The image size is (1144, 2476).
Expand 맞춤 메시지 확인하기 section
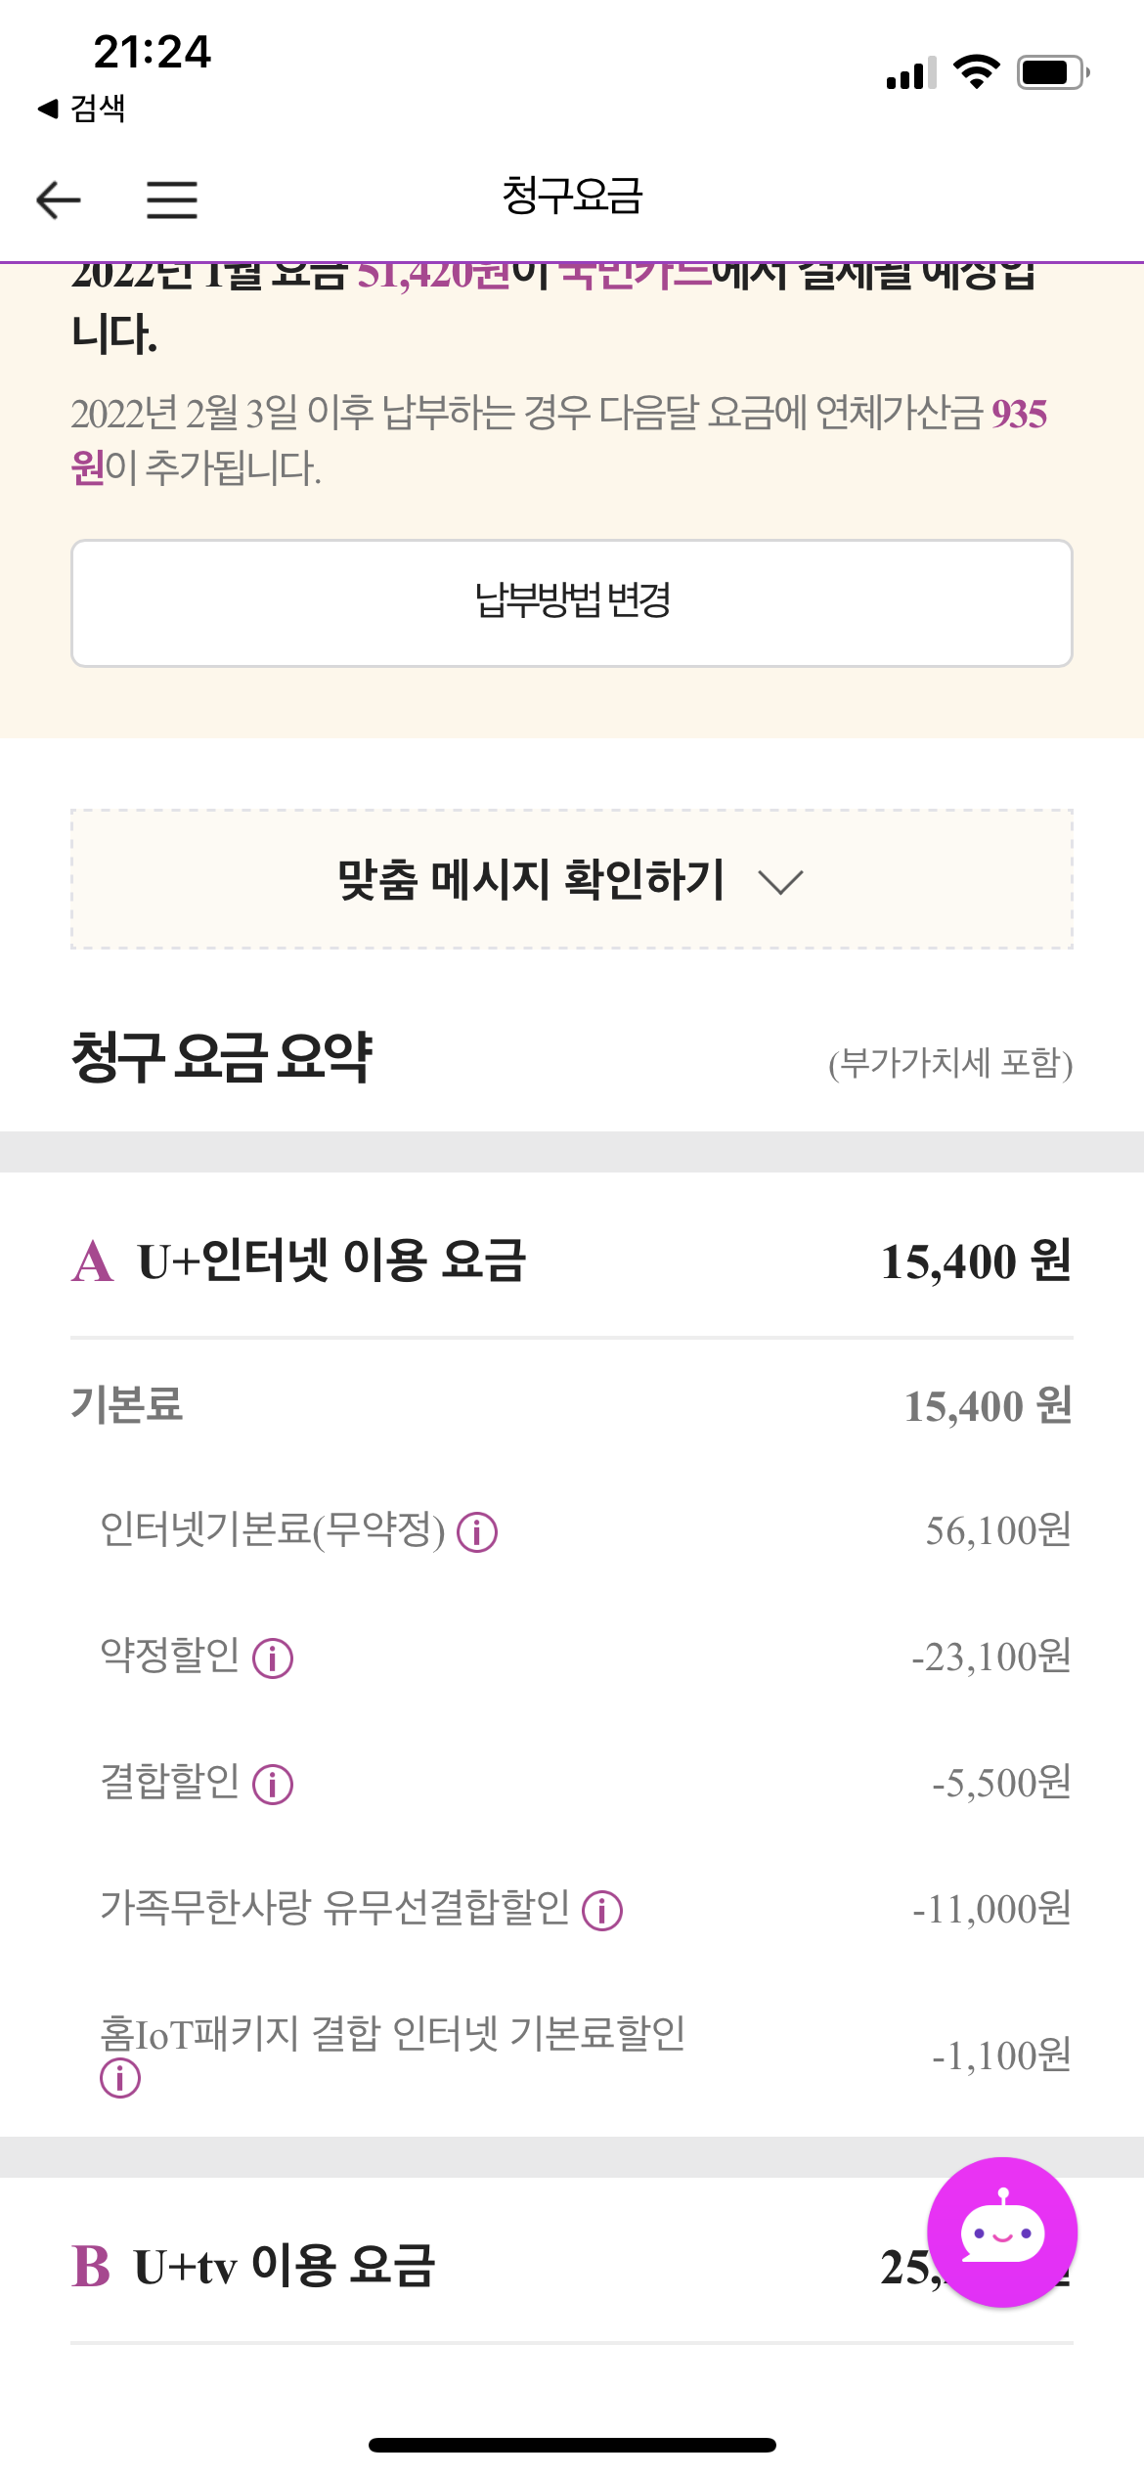[x=531, y=879]
